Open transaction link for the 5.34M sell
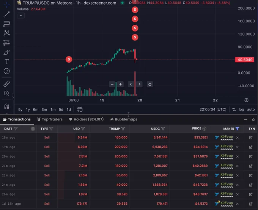The height and width of the screenshot is (210, 258). [x=250, y=137]
